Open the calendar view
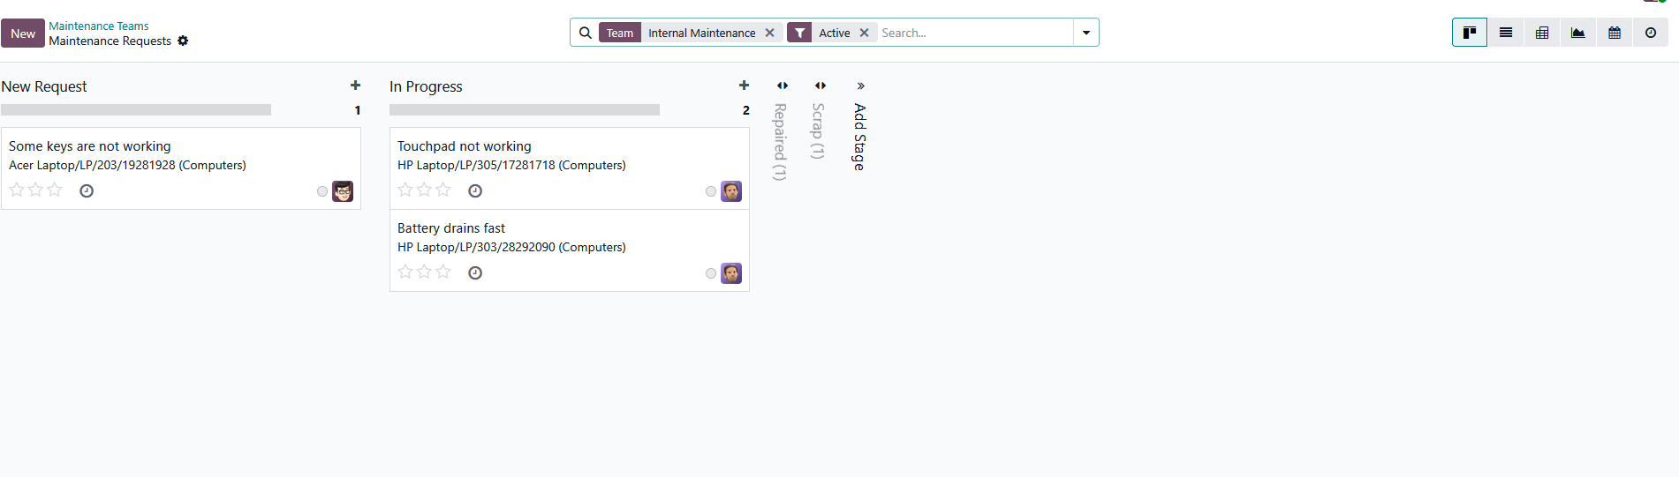This screenshot has width=1679, height=477. tap(1615, 33)
